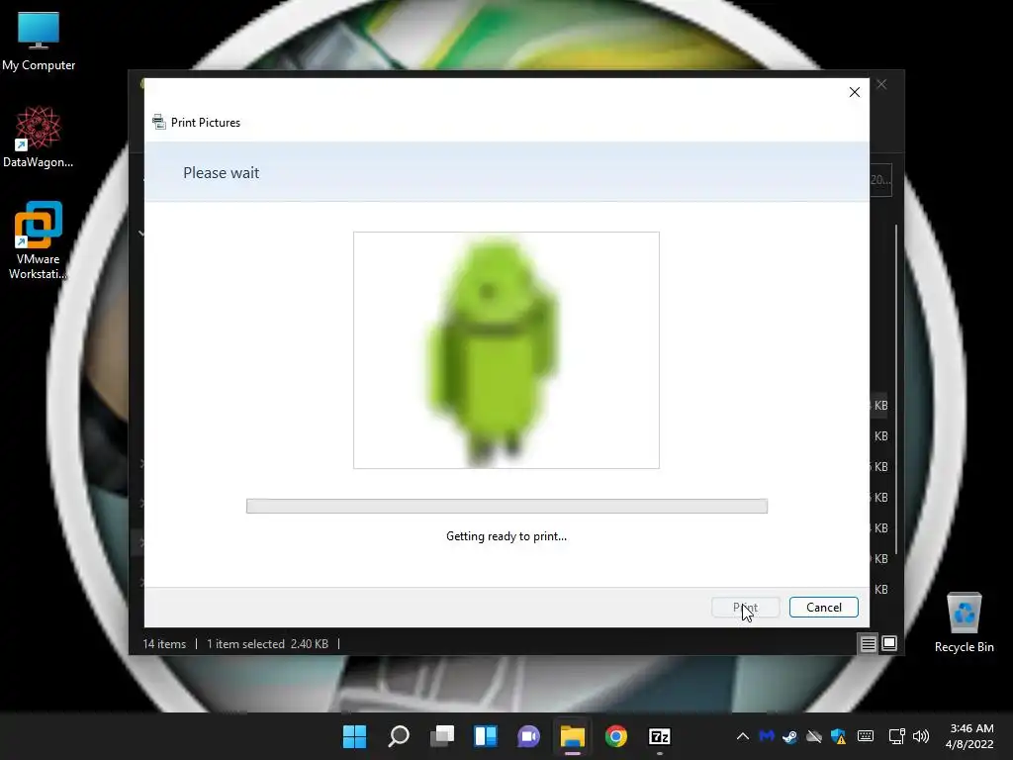The height and width of the screenshot is (760, 1013).
Task: Open the Malwarebytes tray icon
Action: click(767, 736)
